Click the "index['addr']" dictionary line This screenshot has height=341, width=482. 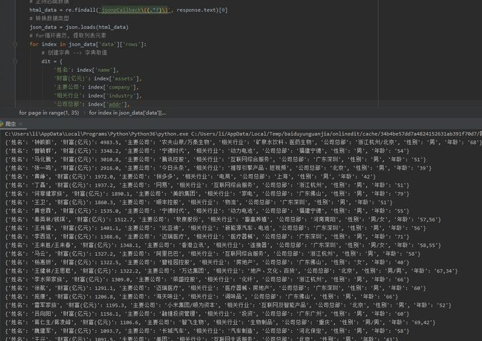point(92,104)
